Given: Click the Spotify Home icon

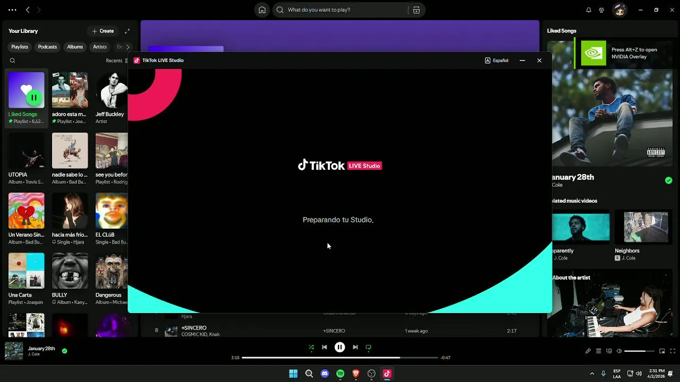Looking at the screenshot, I should pyautogui.click(x=262, y=10).
